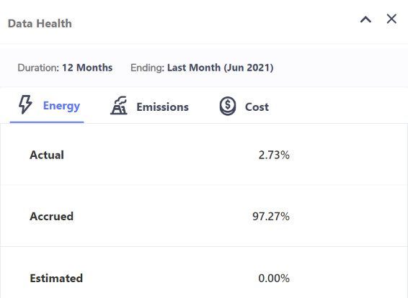Select the Energy tab label

coord(61,106)
